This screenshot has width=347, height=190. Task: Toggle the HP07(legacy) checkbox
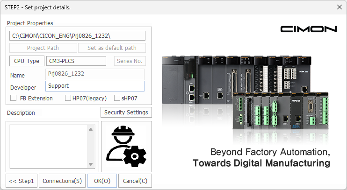68,98
